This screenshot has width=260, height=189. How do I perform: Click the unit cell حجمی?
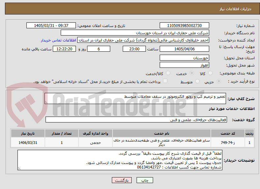tap(95, 143)
